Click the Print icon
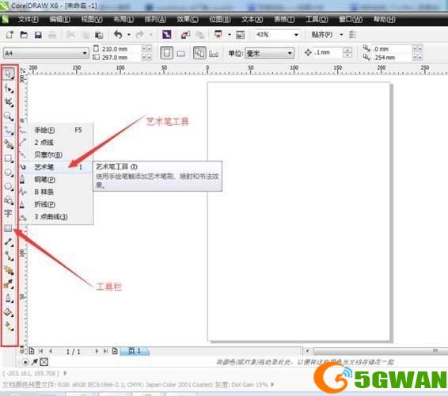 click(x=52, y=35)
